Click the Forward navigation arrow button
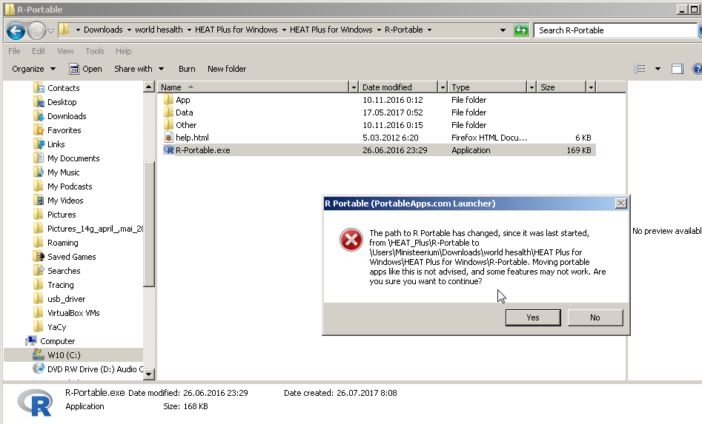 coord(36,30)
